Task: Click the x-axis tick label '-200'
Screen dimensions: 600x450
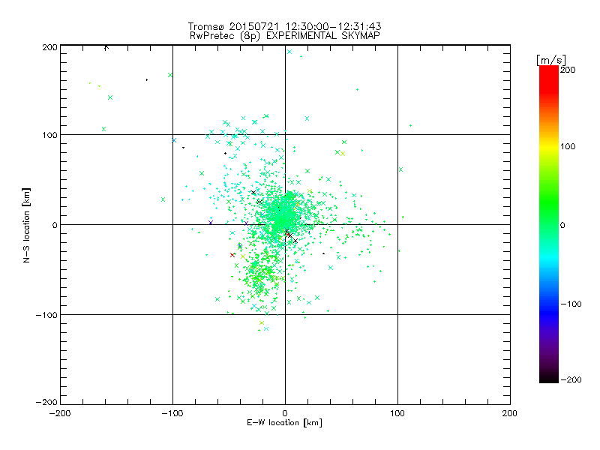Action: tap(60, 413)
